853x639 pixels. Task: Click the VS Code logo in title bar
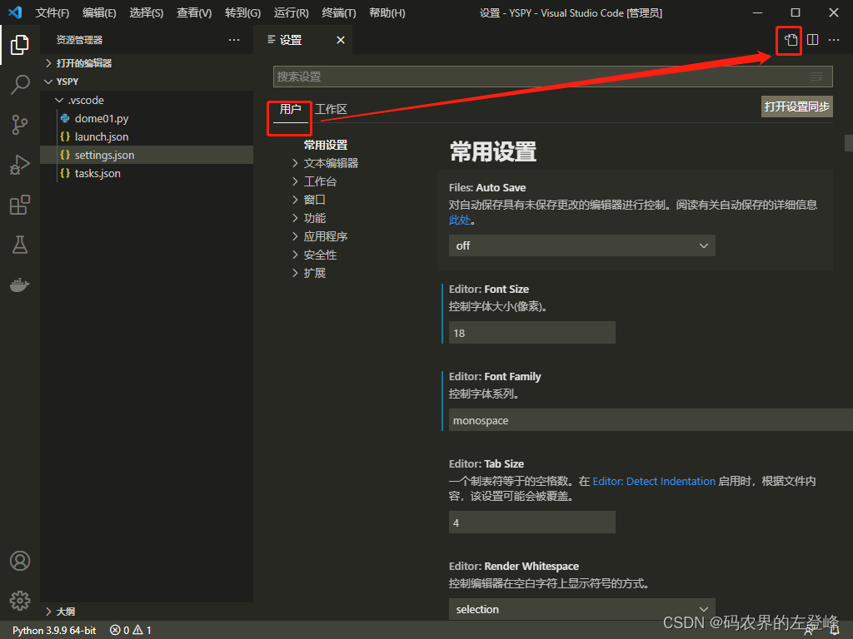pos(15,12)
